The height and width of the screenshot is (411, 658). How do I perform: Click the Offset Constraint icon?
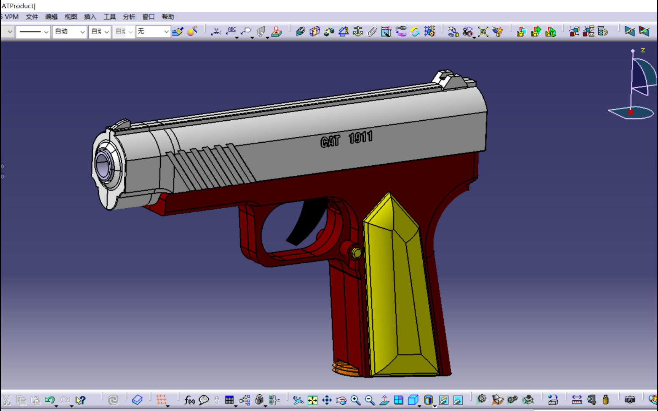329,32
